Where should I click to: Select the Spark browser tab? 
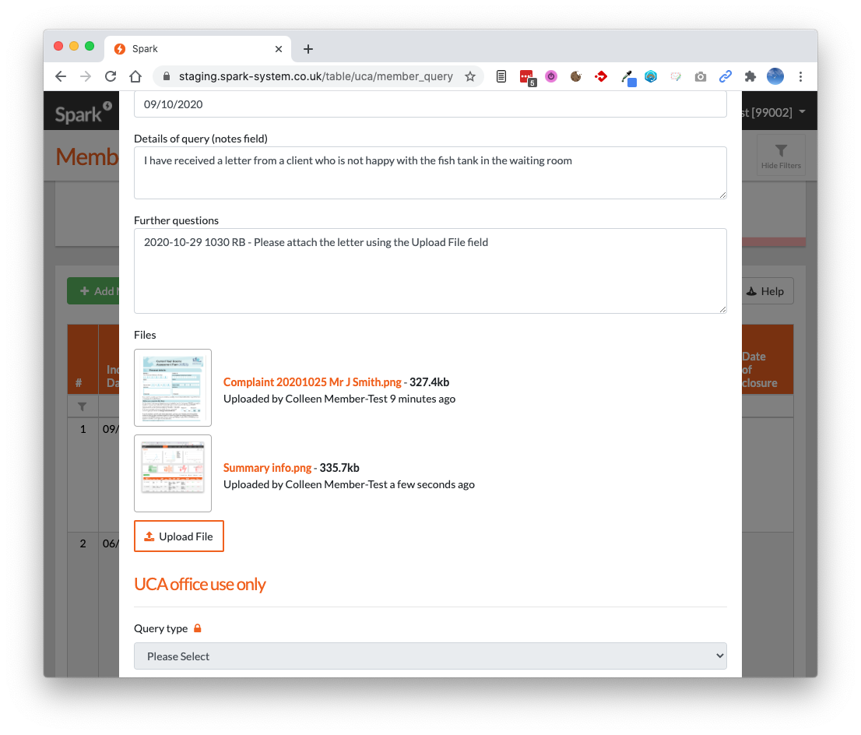point(195,48)
